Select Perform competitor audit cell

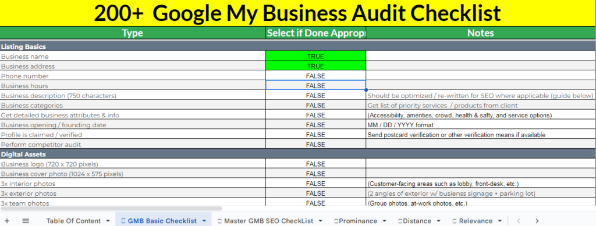[133, 145]
